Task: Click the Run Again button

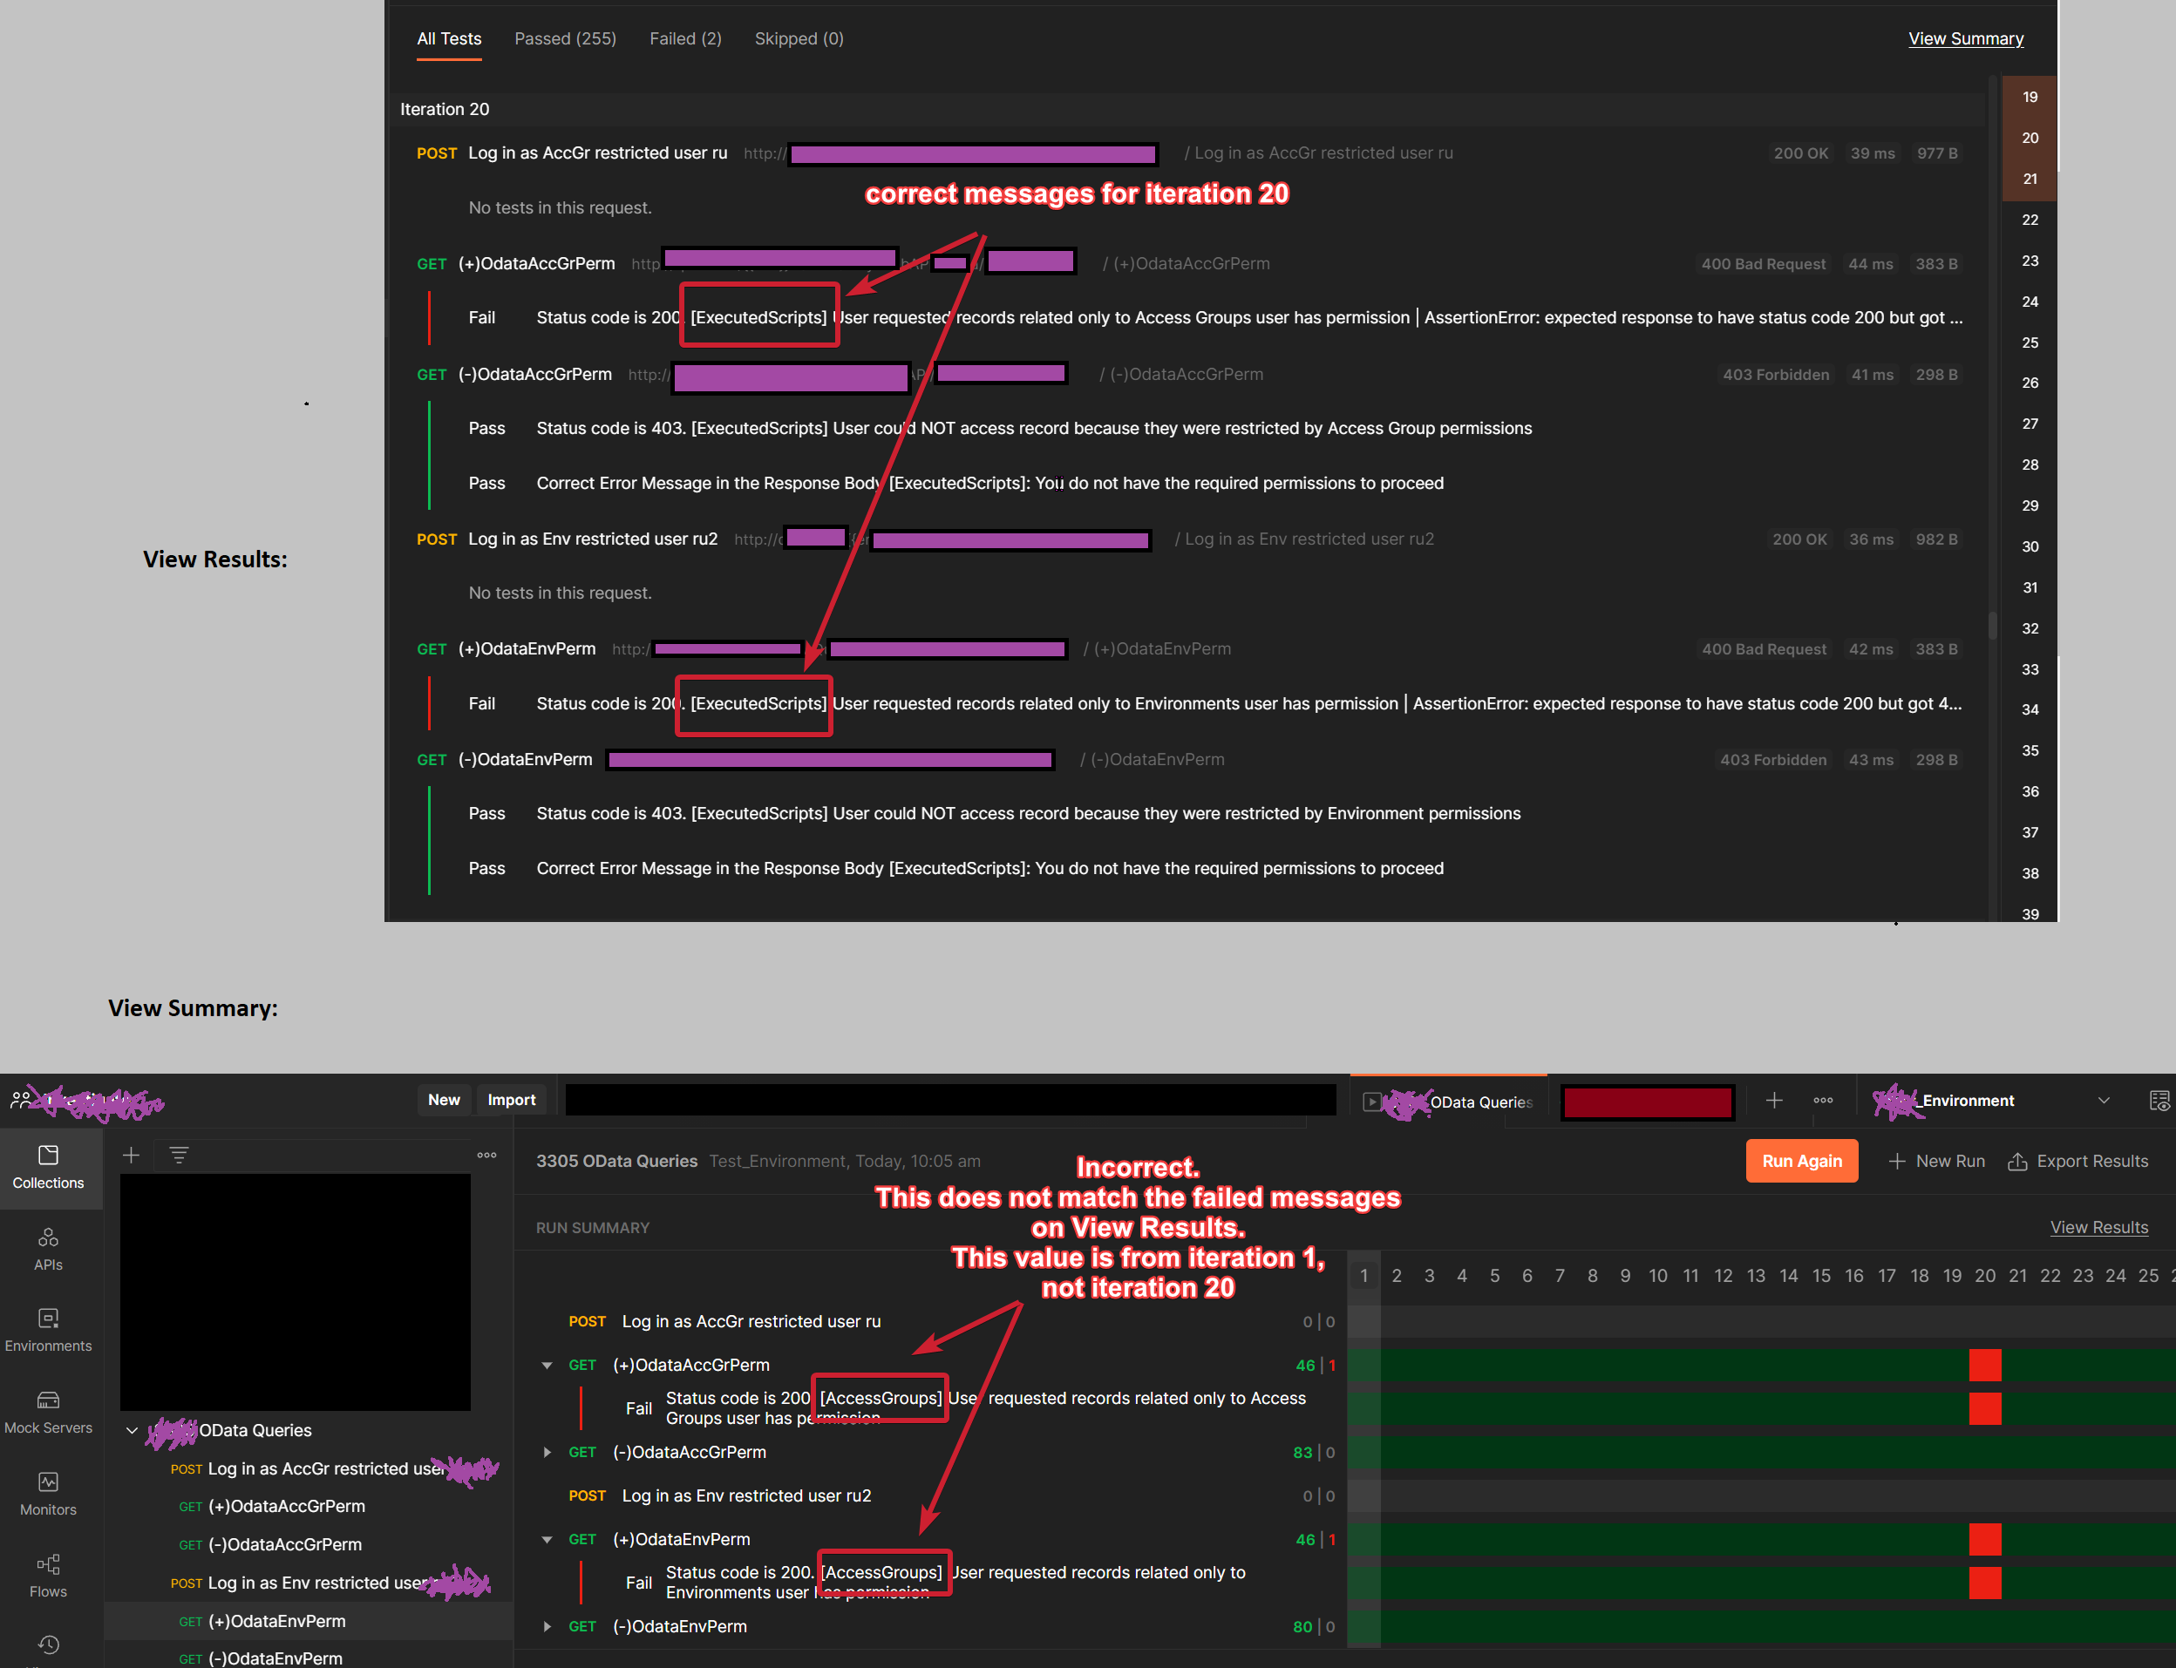Action: coord(1802,1161)
